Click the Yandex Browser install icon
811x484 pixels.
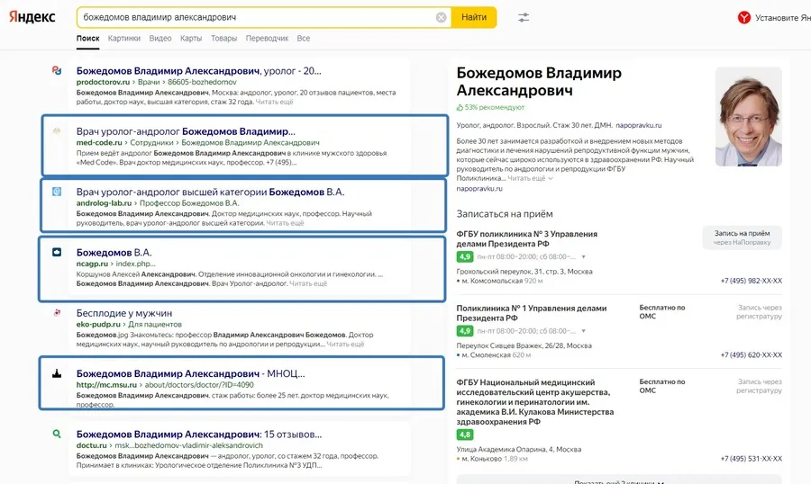pos(743,18)
